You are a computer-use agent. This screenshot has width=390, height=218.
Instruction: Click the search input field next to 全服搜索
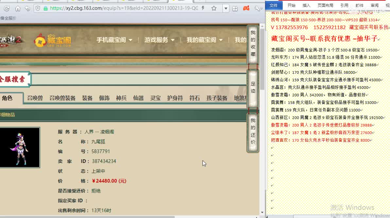point(139,80)
